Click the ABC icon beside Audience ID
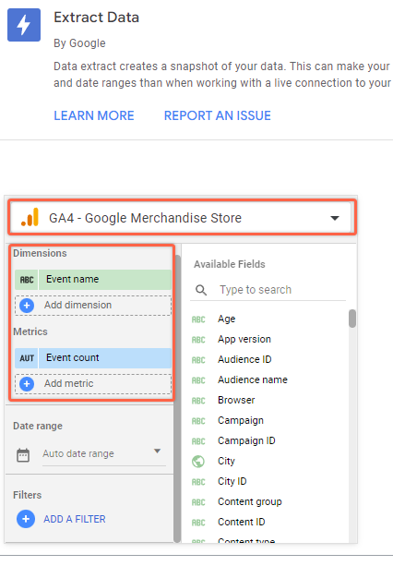Screen dimensions: 393x566 pos(198,360)
